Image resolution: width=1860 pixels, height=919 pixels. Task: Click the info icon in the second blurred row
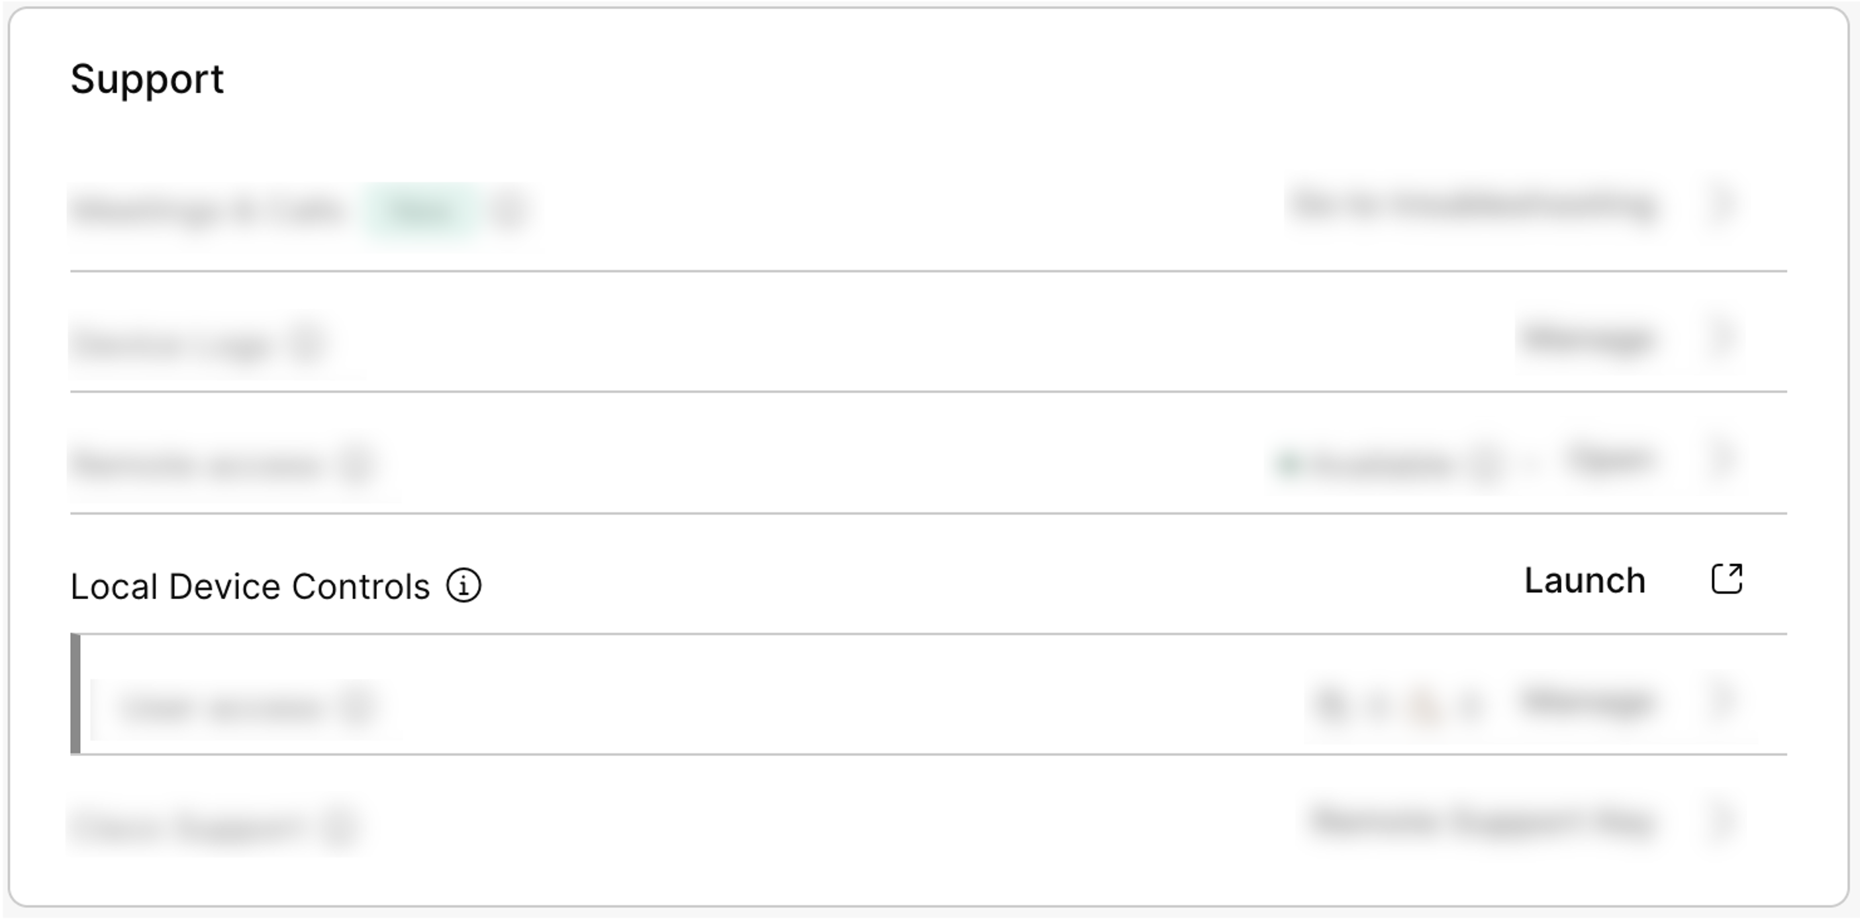(306, 344)
